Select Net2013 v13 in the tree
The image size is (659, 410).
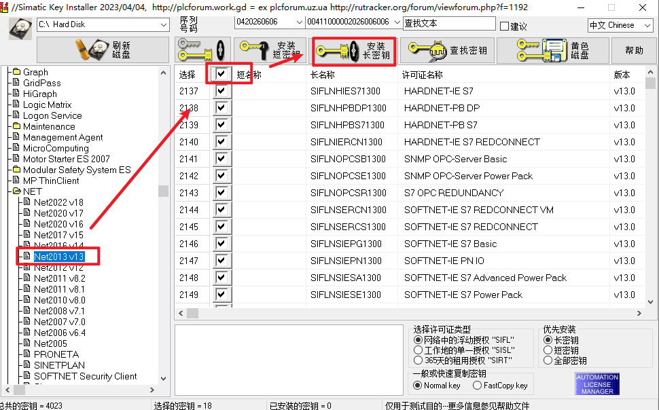[x=59, y=257]
